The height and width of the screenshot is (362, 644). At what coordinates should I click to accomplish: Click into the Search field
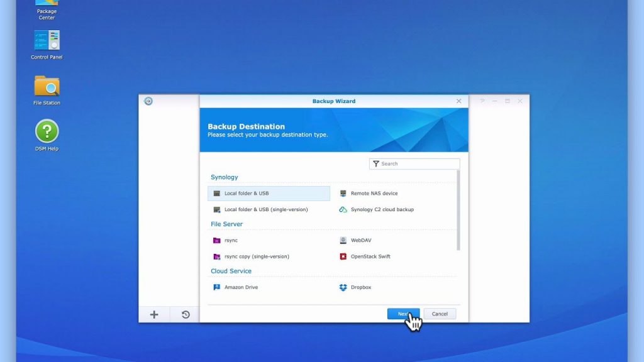pos(414,164)
